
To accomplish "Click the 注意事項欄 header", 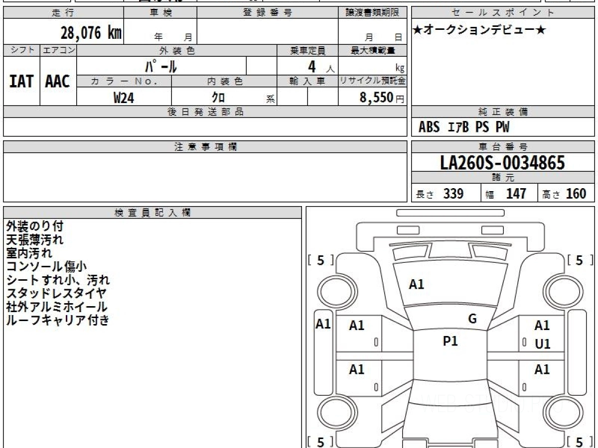I will (x=205, y=147).
